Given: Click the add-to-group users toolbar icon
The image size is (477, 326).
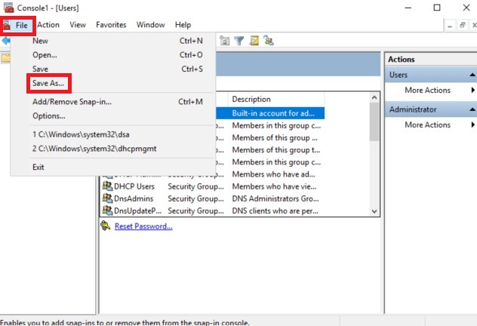Looking at the screenshot, I should 269,41.
